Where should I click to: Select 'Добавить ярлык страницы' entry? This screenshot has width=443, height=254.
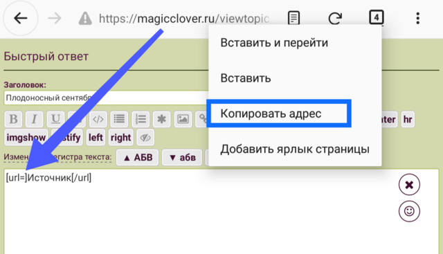click(295, 149)
